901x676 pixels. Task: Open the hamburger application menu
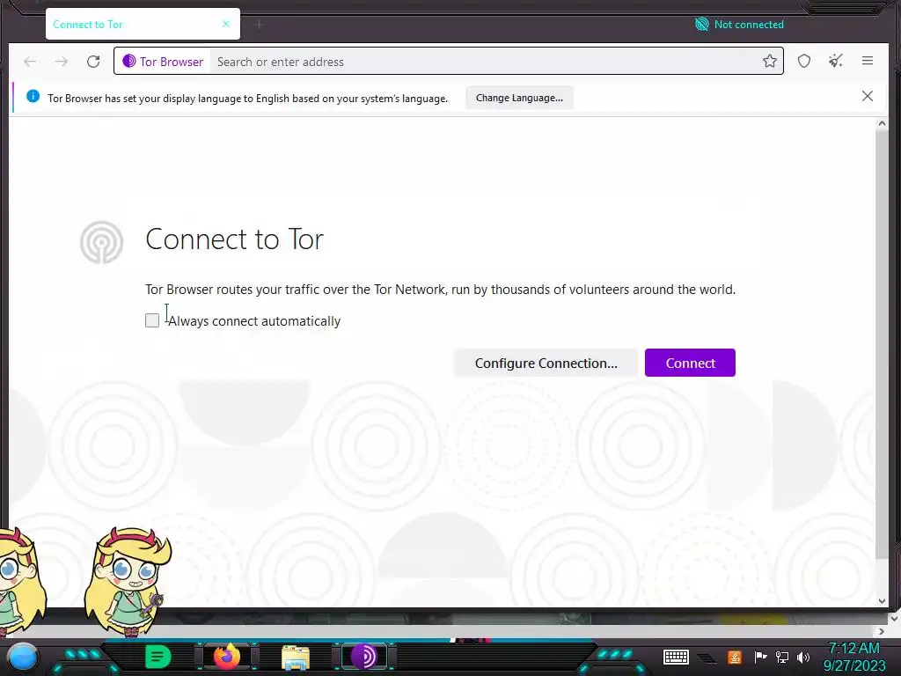point(867,61)
